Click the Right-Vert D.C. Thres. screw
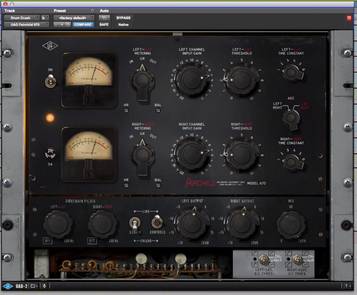This screenshot has width=357, height=295. click(x=297, y=259)
